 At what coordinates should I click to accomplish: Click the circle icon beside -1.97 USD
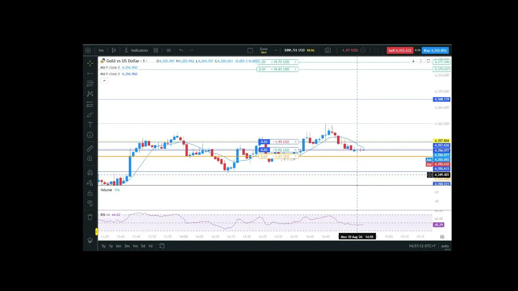pyautogui.click(x=363, y=51)
